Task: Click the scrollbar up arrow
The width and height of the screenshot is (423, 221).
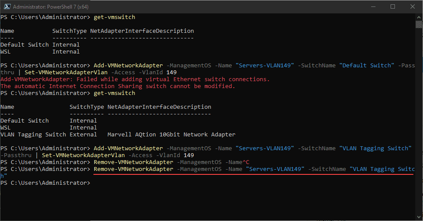Action: pos(419,17)
